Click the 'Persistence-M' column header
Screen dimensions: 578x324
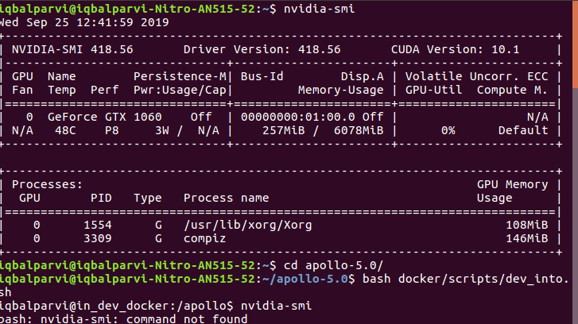180,76
